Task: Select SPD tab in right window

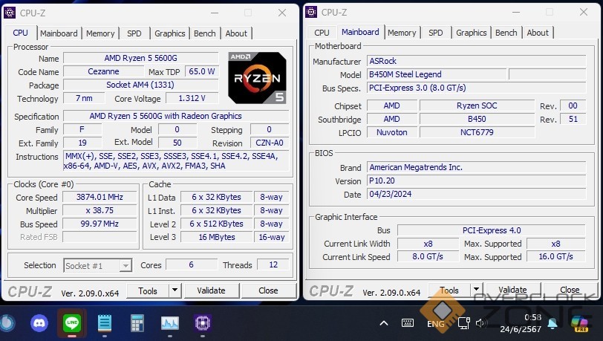Action: [436, 33]
